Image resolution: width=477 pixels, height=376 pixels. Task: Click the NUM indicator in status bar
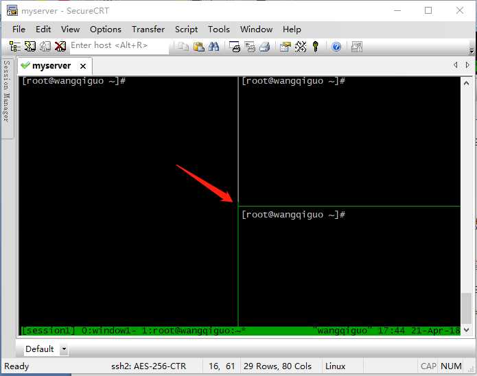click(451, 366)
